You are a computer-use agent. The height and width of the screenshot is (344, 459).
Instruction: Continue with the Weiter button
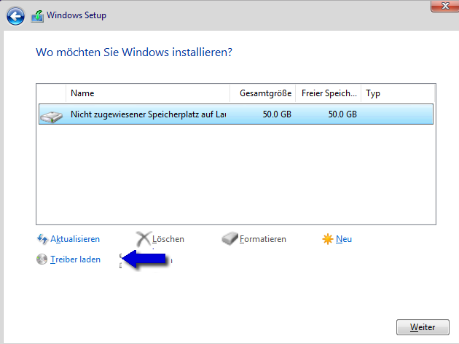pyautogui.click(x=423, y=327)
